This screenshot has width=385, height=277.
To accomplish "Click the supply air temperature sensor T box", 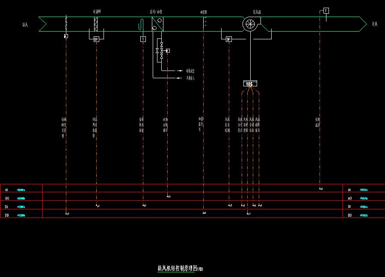I will 326,11.
